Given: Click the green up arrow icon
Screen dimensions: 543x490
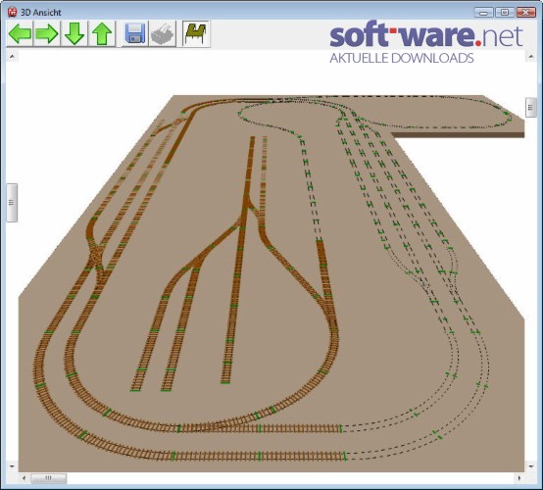Looking at the screenshot, I should 102,33.
